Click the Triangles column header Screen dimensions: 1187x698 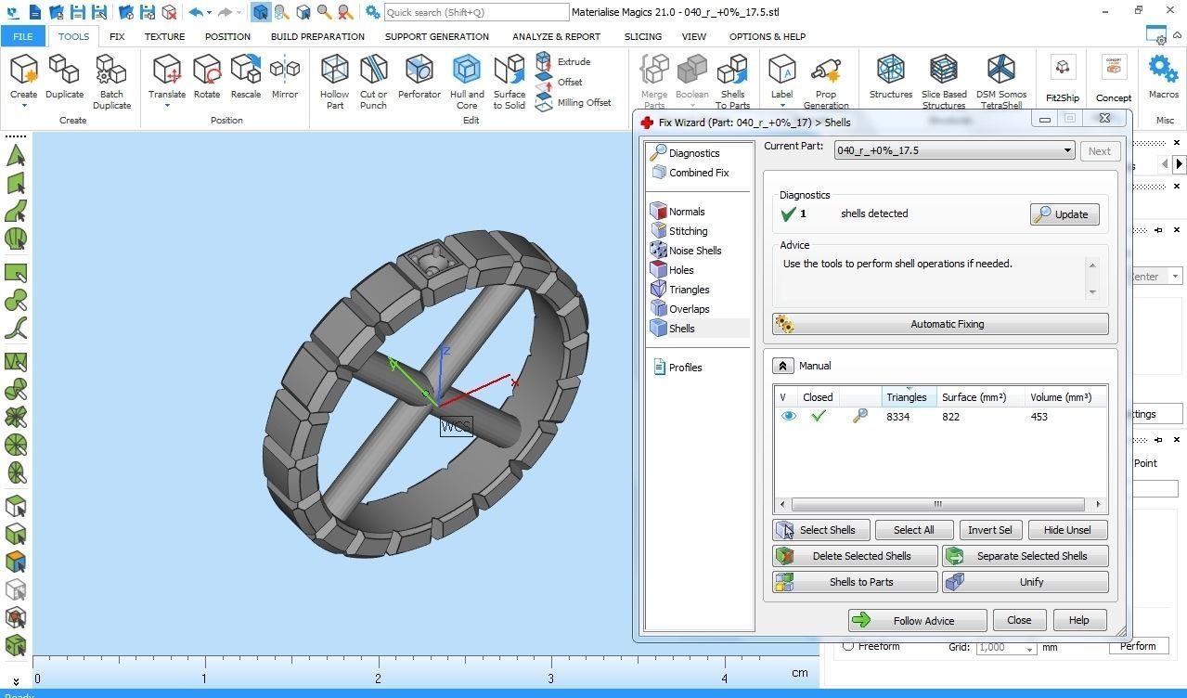tap(910, 397)
